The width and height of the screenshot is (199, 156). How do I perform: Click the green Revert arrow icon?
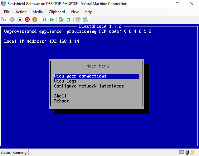(x=68, y=19)
